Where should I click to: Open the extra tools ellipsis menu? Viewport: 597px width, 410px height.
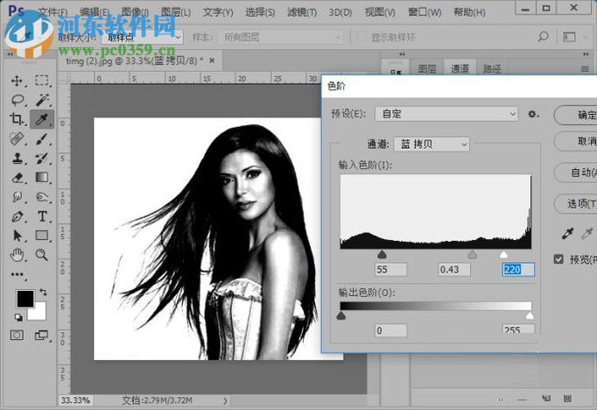18,274
